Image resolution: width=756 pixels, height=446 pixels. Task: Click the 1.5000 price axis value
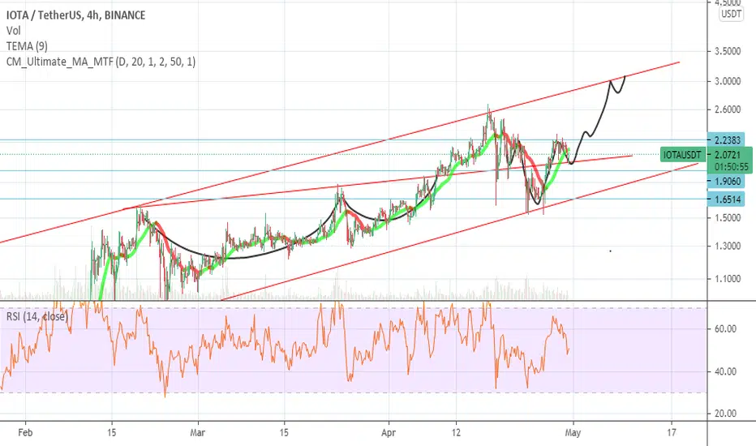pos(728,218)
